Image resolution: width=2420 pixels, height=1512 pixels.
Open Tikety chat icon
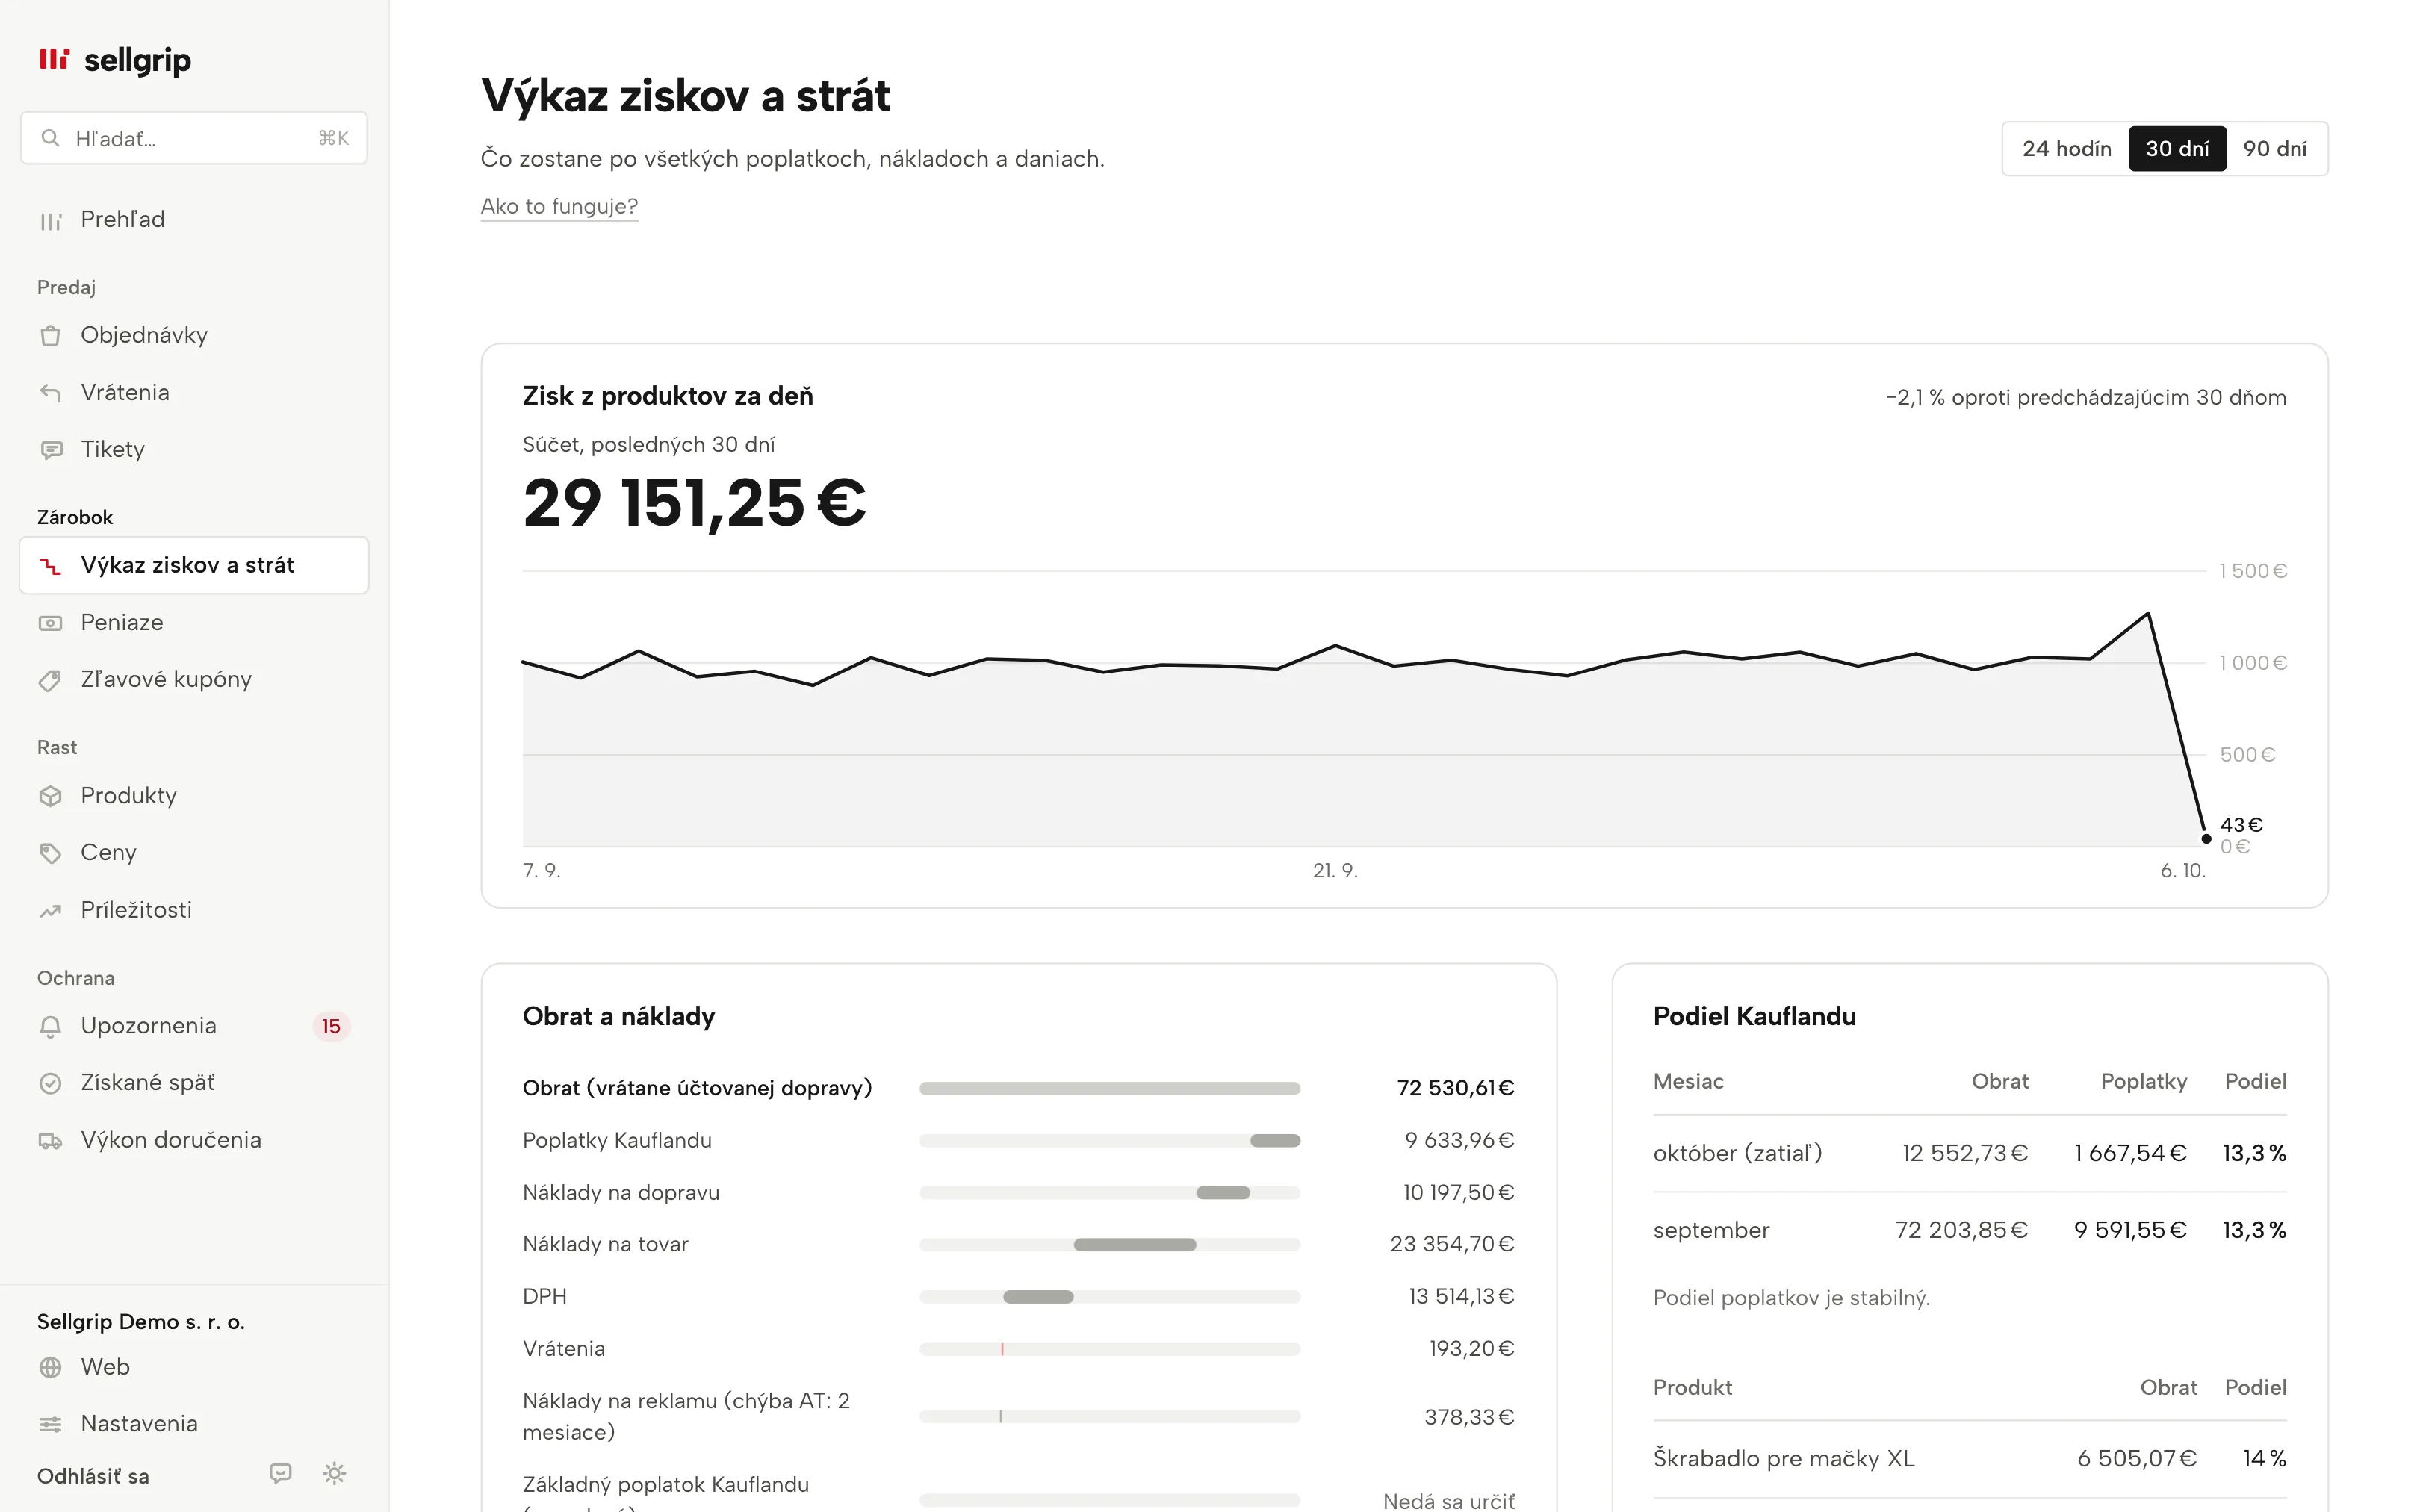pyautogui.click(x=50, y=450)
